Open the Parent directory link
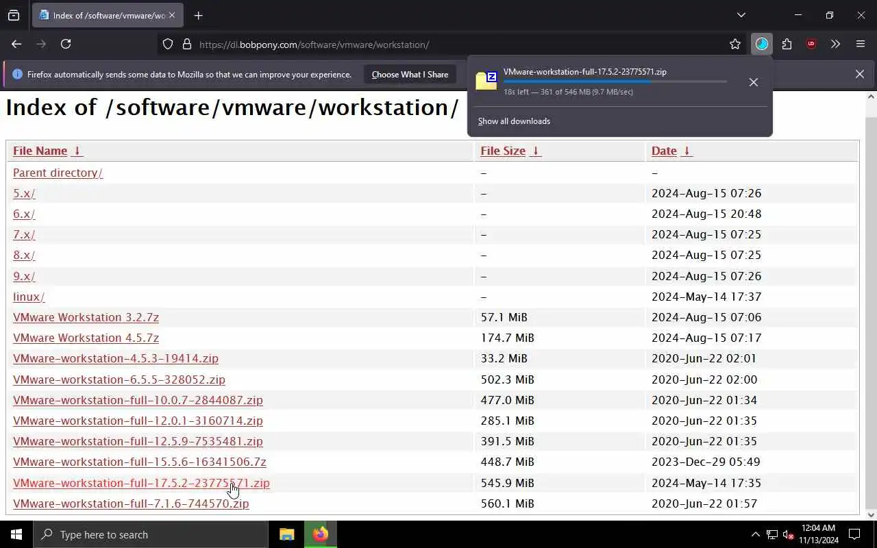The height and width of the screenshot is (548, 877). (x=58, y=173)
